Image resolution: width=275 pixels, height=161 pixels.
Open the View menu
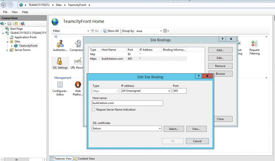pos(15,12)
